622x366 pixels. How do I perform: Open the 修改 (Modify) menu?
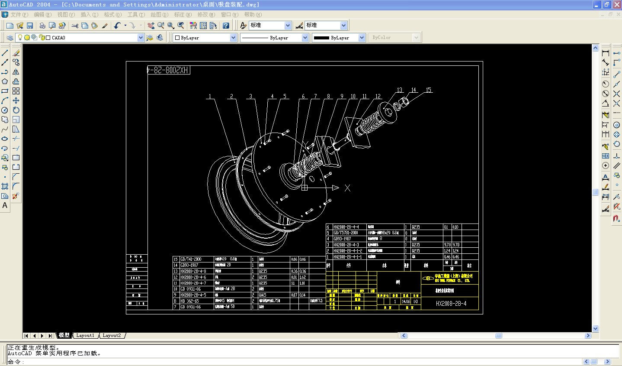coord(206,15)
